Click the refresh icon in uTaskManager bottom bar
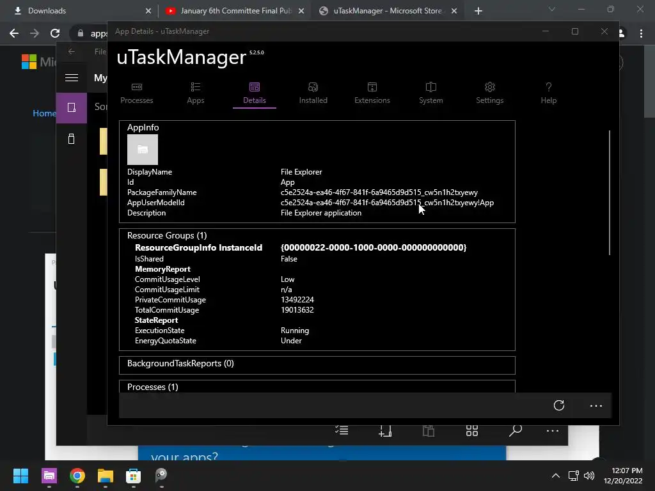 tap(559, 405)
